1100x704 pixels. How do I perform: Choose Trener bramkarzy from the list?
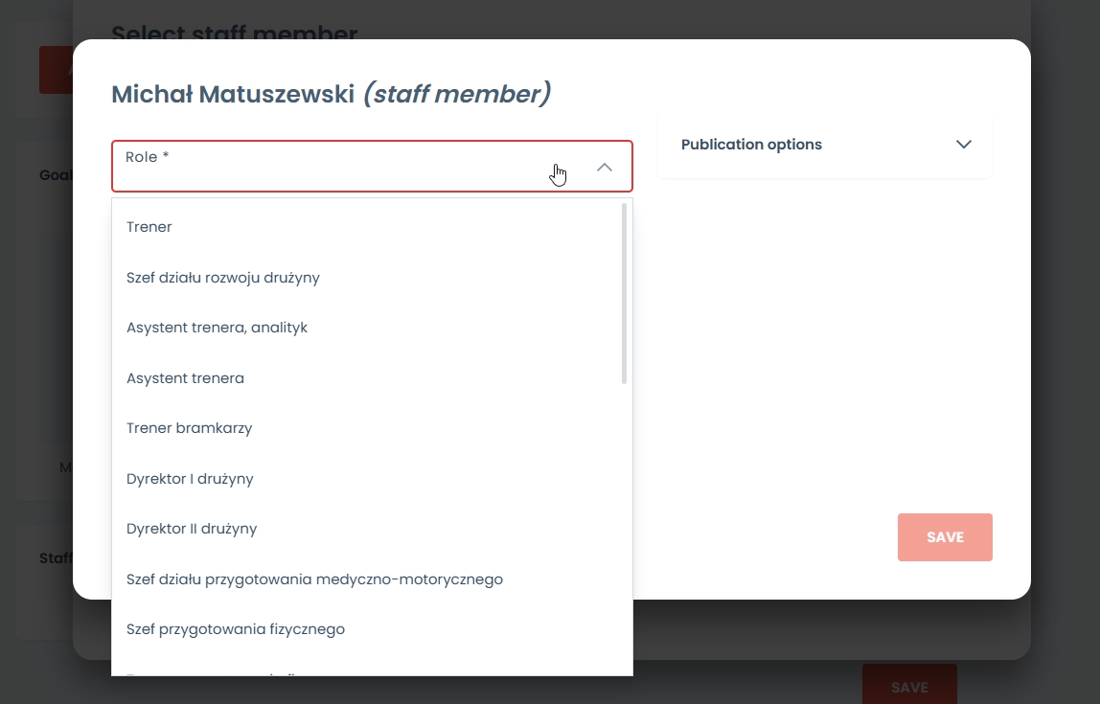pyautogui.click(x=190, y=428)
